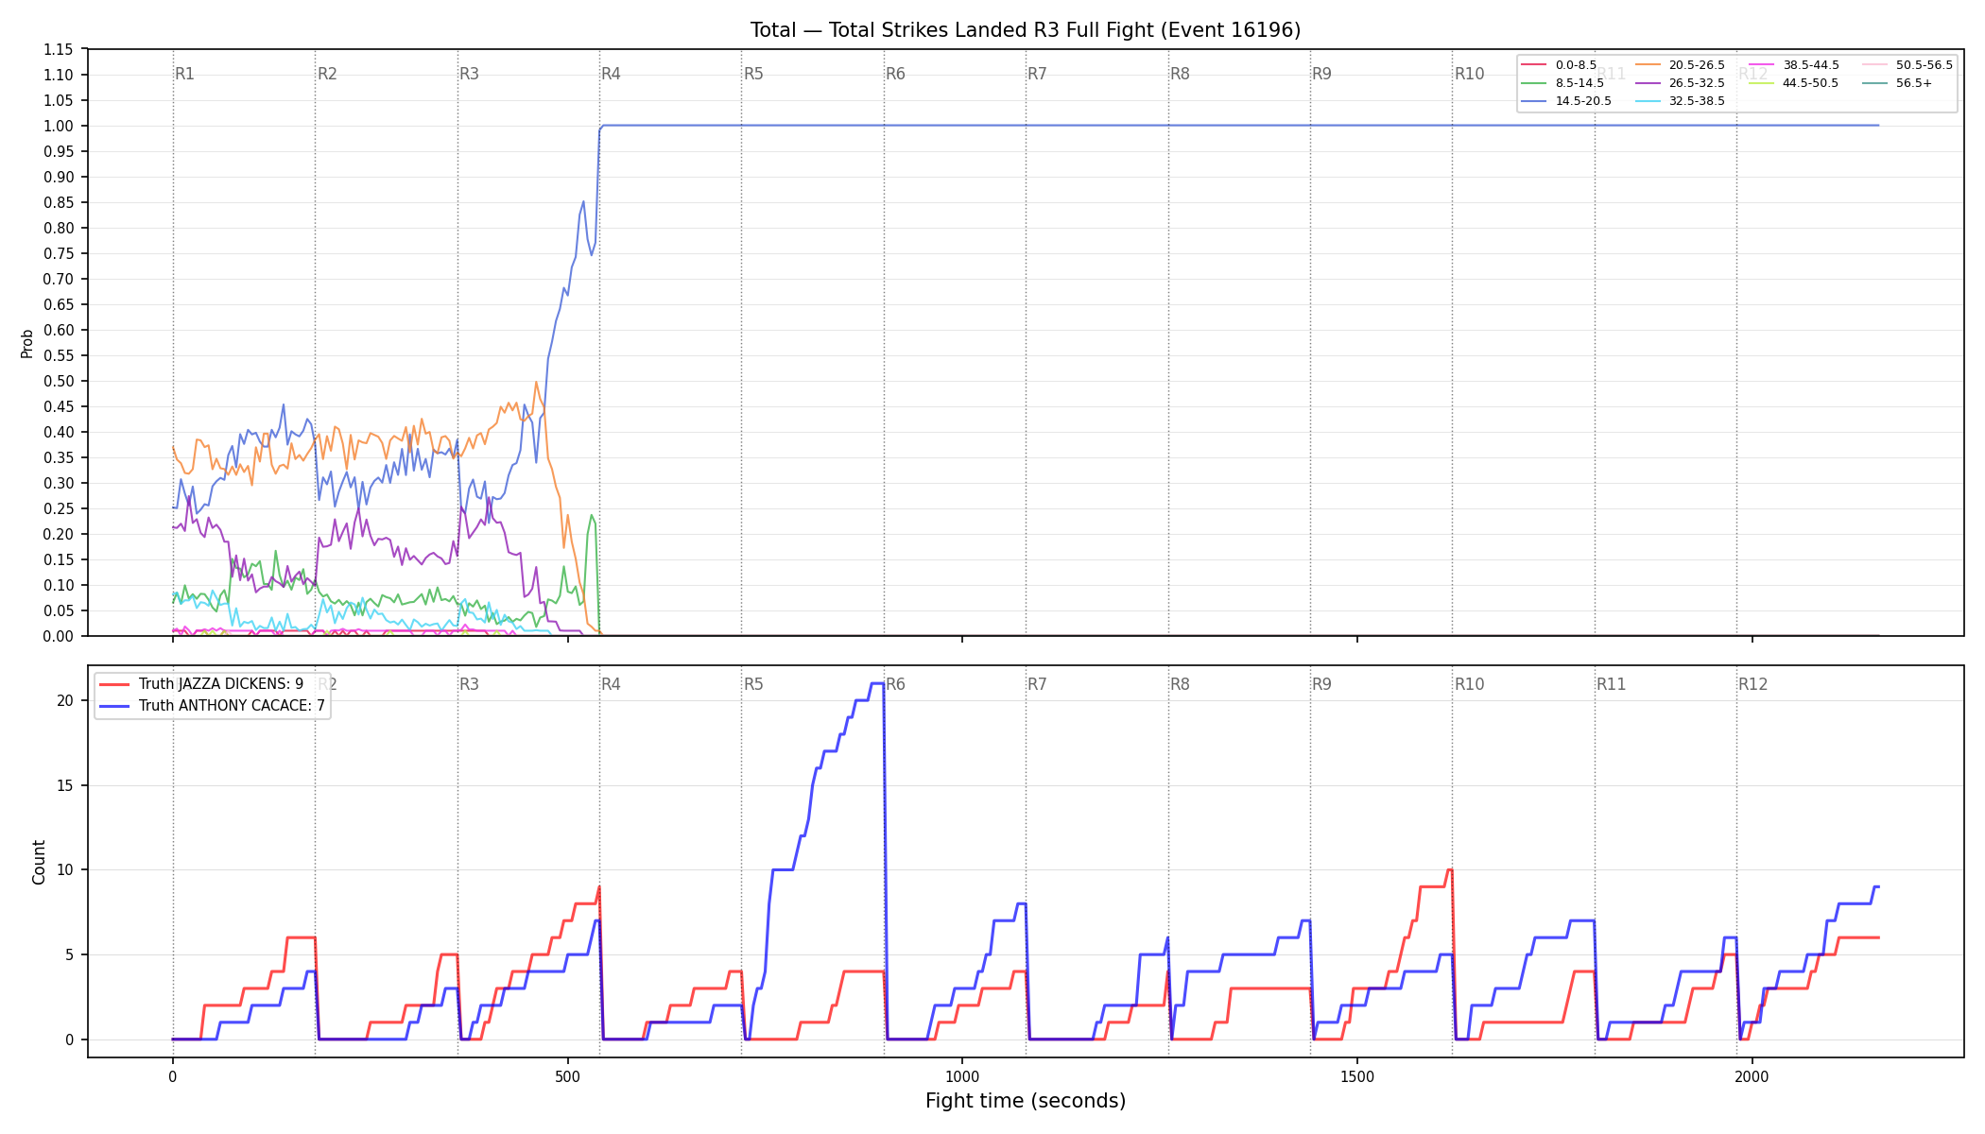Click the '1000' tick on time axis
Viewport: 1985px width, 1134px height.
pos(962,1076)
